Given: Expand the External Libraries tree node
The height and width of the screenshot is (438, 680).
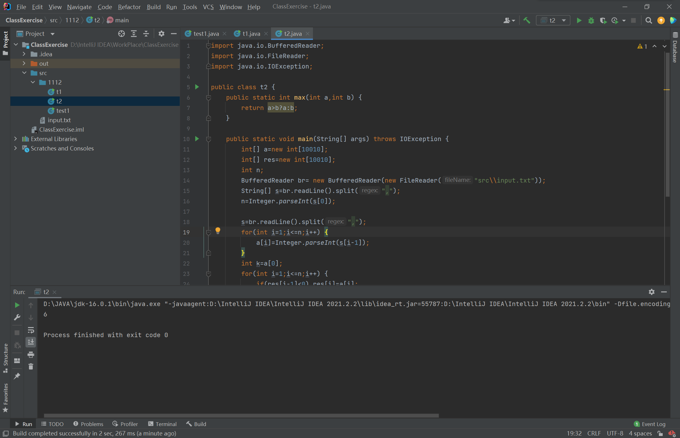Looking at the screenshot, I should click(x=15, y=139).
